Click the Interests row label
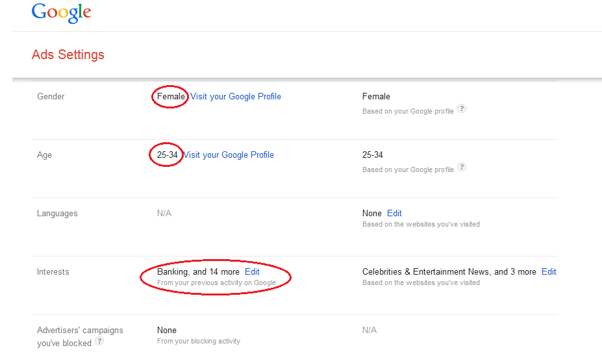Screen dimensions: 602x363 tap(53, 272)
